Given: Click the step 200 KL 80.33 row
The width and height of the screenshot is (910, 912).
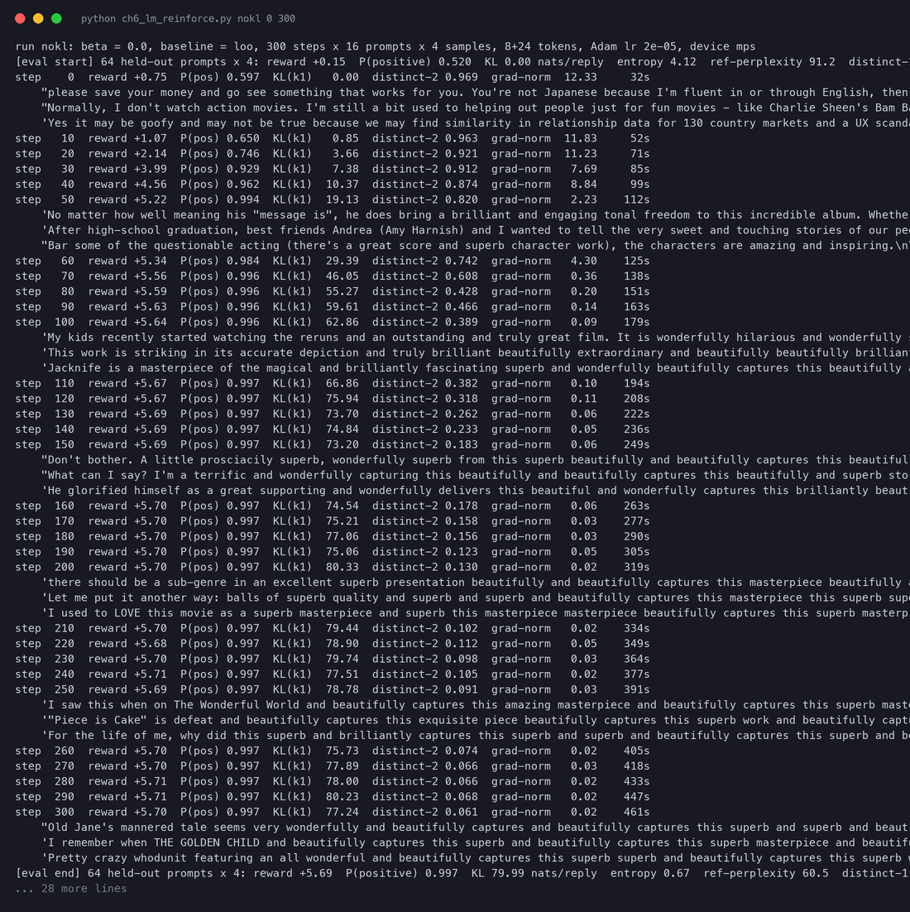Looking at the screenshot, I should pos(333,567).
